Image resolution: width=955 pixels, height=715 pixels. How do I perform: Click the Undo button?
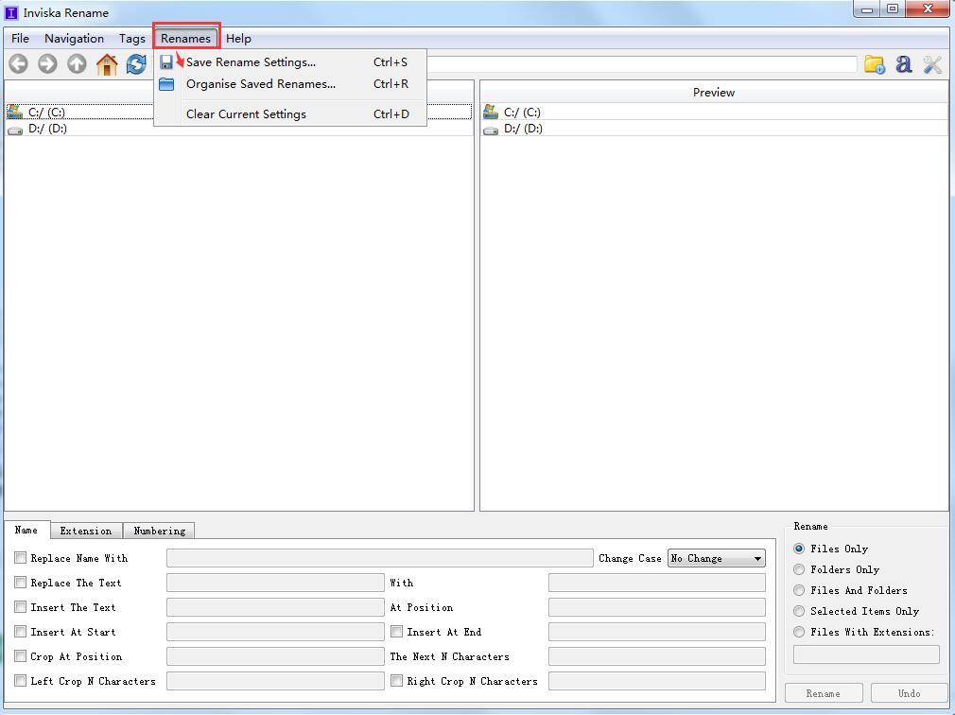click(x=910, y=693)
